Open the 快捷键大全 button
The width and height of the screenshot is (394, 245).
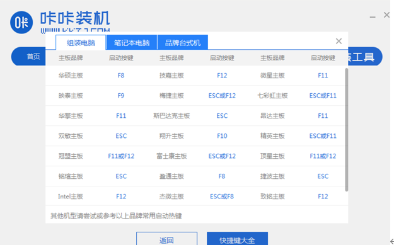click(x=237, y=239)
